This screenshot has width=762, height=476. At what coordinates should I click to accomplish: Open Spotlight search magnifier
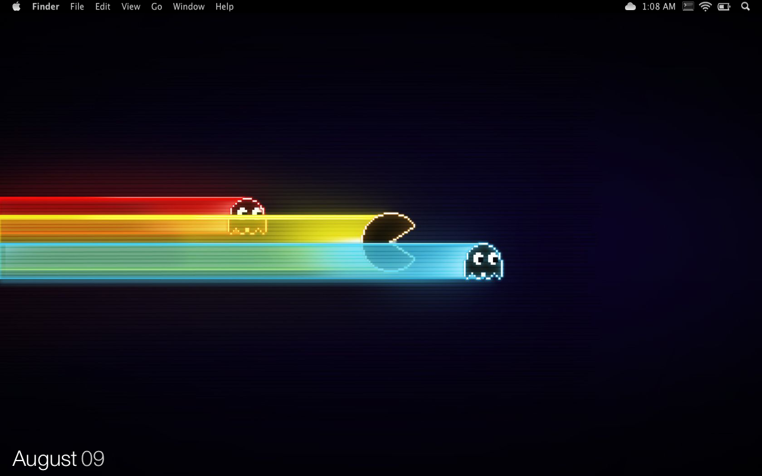(x=745, y=7)
